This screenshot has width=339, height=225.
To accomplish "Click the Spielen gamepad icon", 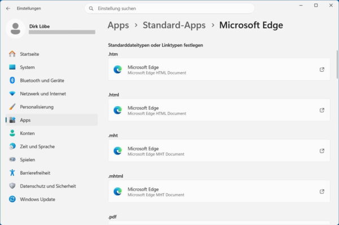I will click(12, 160).
